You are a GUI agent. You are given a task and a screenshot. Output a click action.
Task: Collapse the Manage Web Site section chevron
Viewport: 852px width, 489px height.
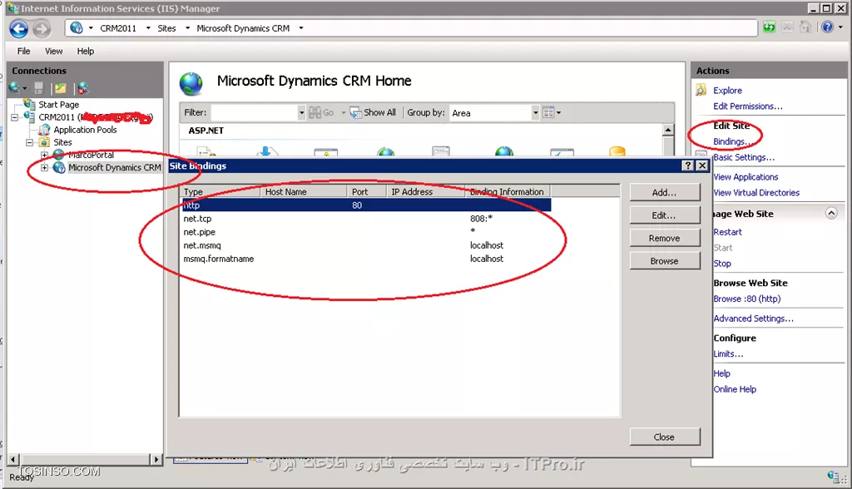pyautogui.click(x=830, y=214)
